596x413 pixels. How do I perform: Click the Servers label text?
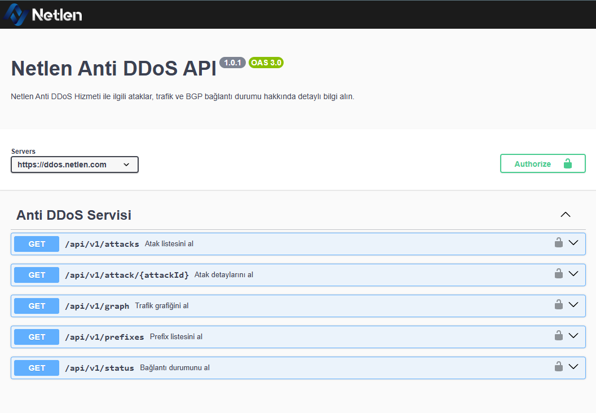pos(23,151)
